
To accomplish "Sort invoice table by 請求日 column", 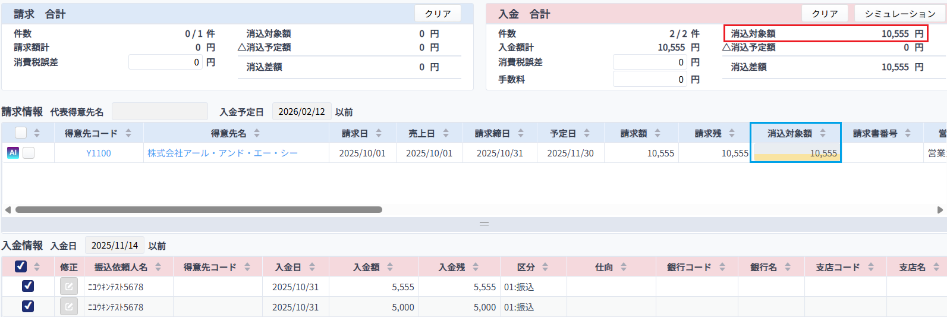I will [x=379, y=133].
